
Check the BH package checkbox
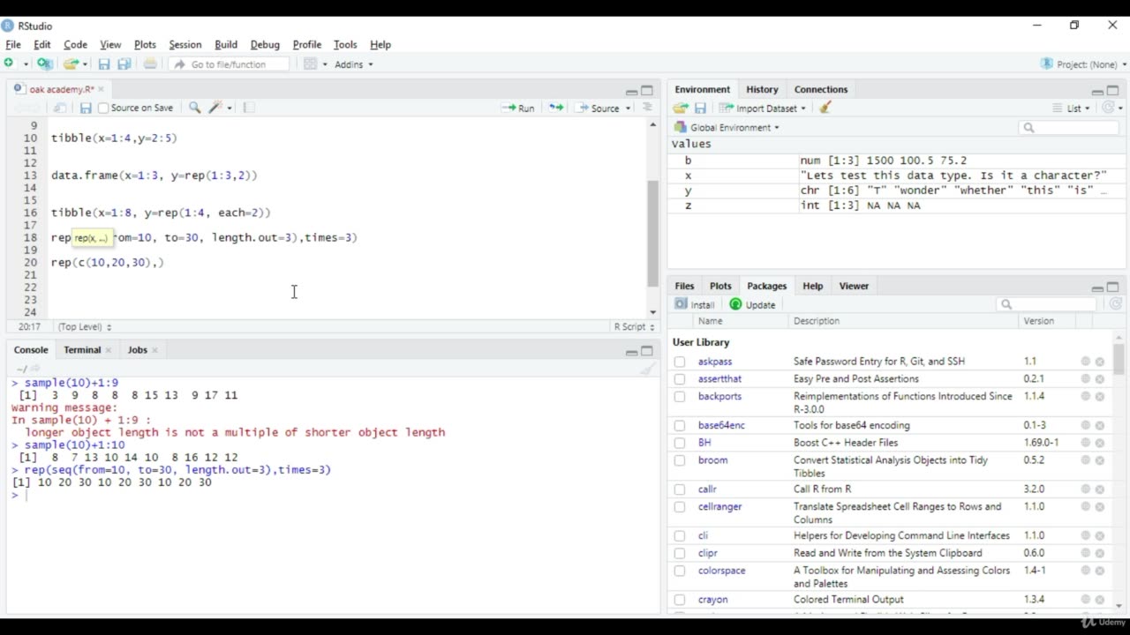coord(680,443)
